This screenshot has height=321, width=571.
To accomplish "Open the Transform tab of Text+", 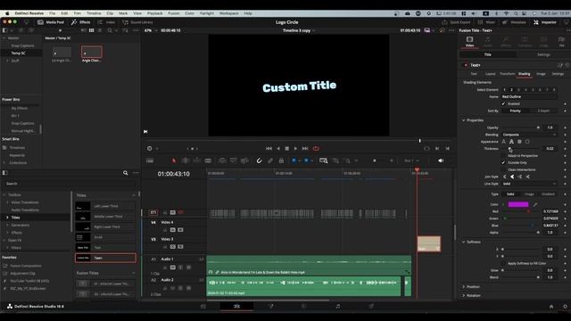I will point(507,74).
